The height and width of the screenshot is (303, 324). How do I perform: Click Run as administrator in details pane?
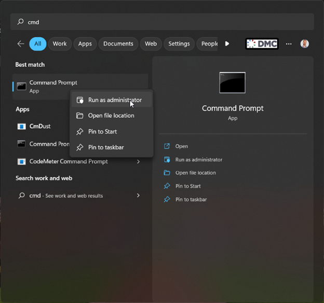pos(199,160)
